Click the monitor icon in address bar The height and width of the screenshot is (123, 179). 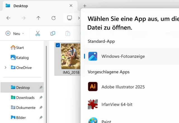tap(69, 18)
